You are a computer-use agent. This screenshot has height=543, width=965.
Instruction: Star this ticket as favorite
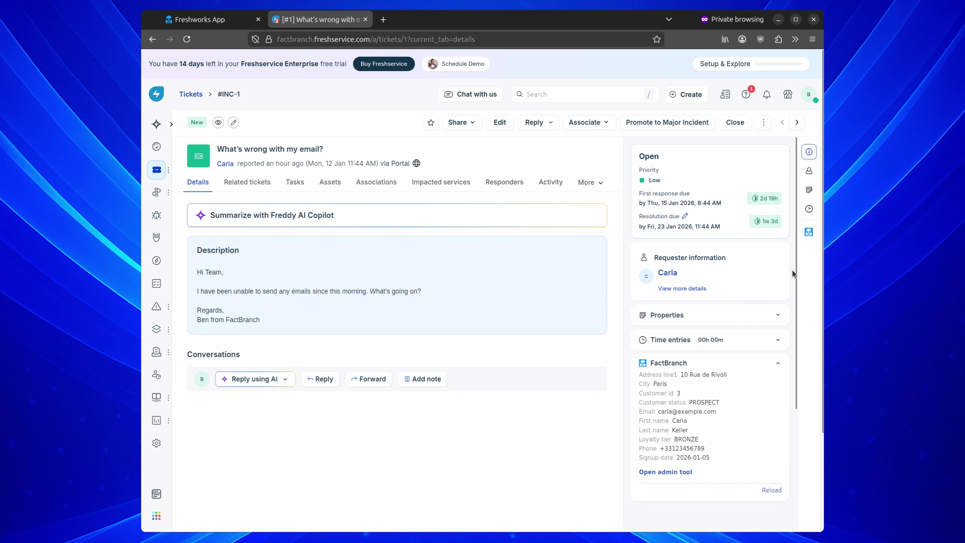[x=430, y=122]
